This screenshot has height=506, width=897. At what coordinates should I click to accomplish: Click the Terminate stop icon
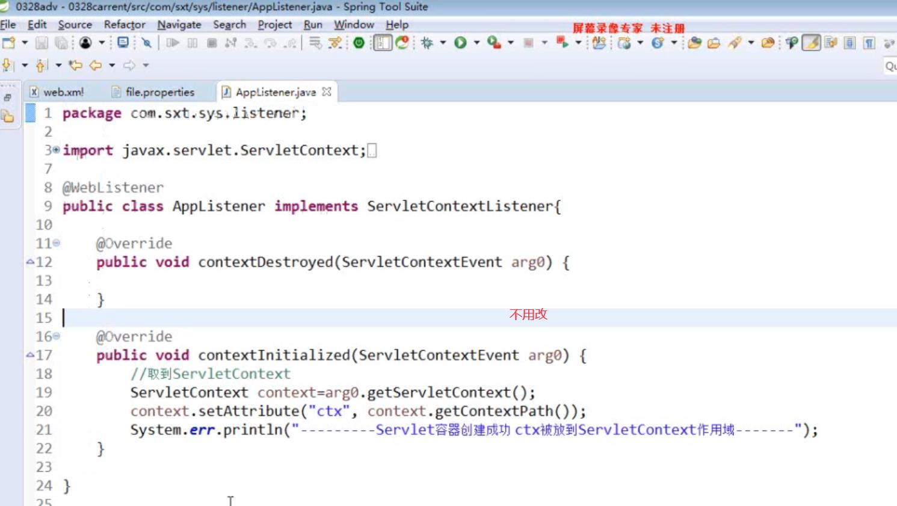(212, 43)
